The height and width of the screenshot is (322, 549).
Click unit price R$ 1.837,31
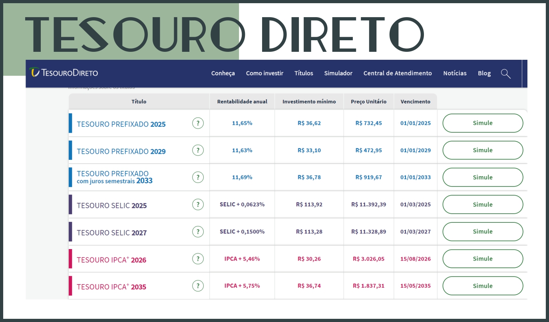369,286
